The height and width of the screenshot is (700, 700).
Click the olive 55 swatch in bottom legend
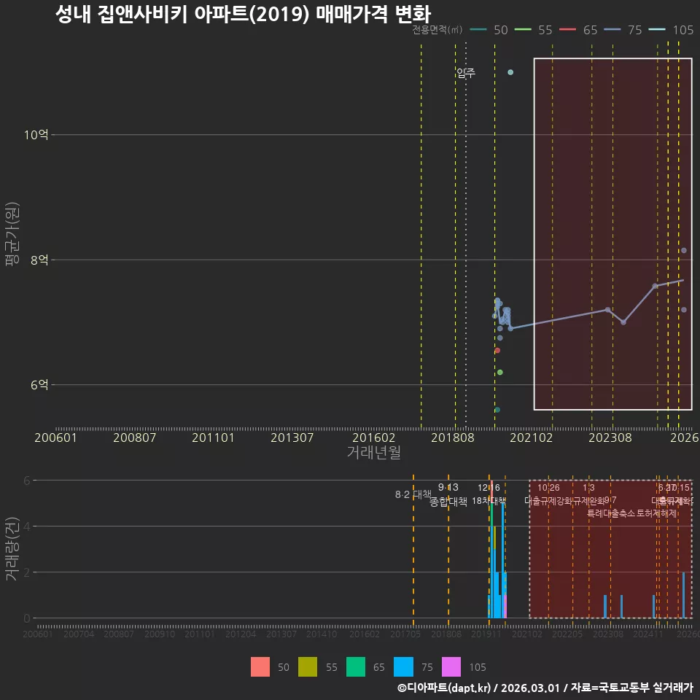[308, 667]
